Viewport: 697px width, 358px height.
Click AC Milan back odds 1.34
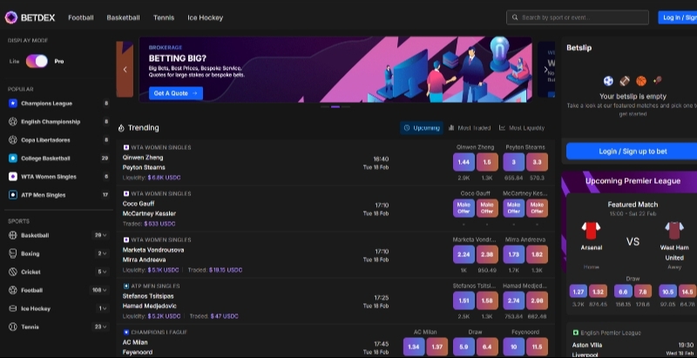[x=414, y=347]
